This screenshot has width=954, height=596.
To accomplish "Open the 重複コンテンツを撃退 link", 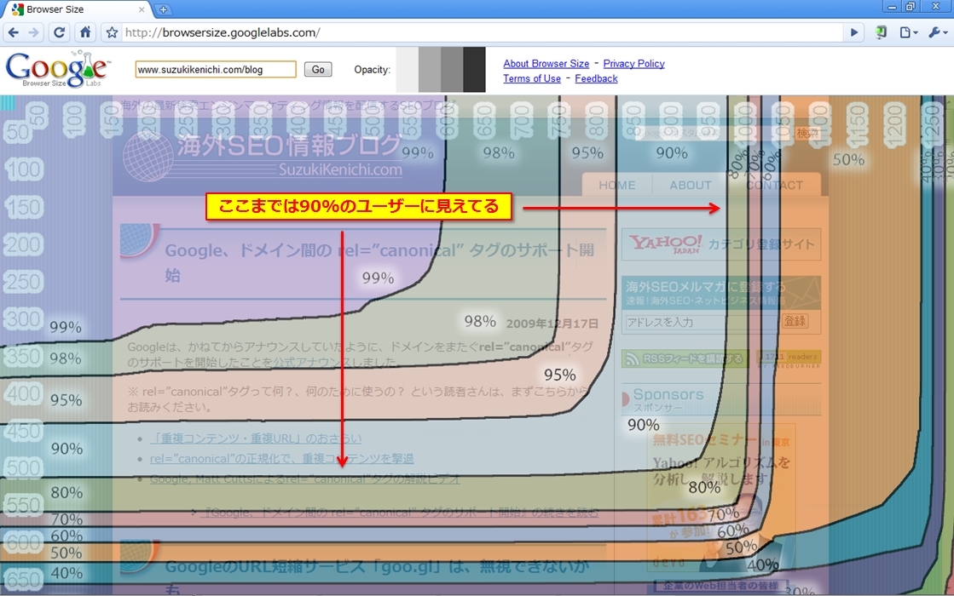I will (x=281, y=459).
